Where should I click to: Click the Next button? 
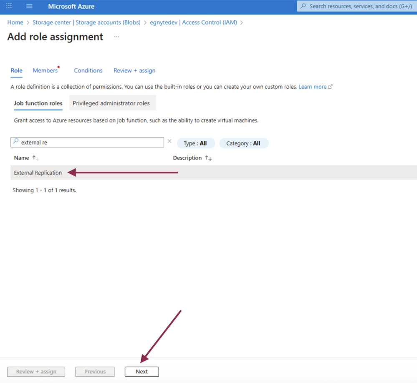point(142,371)
